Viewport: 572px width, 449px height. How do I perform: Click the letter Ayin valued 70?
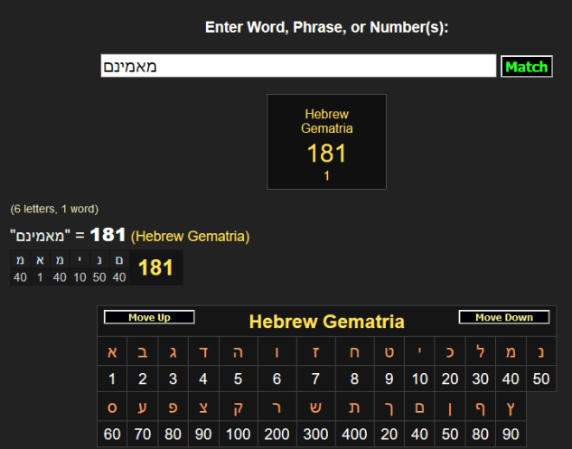(x=143, y=407)
